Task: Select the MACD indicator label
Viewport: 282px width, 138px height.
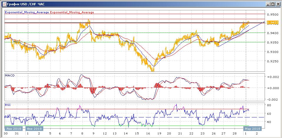Action: coord(9,76)
